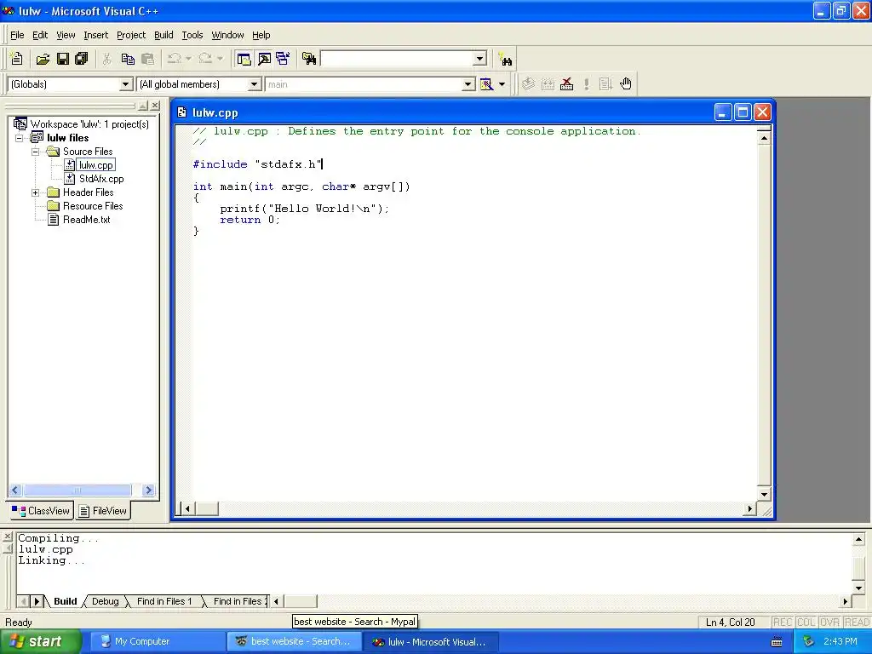872x654 pixels.
Task: Collapse the lulw files tree node
Action: (x=19, y=138)
